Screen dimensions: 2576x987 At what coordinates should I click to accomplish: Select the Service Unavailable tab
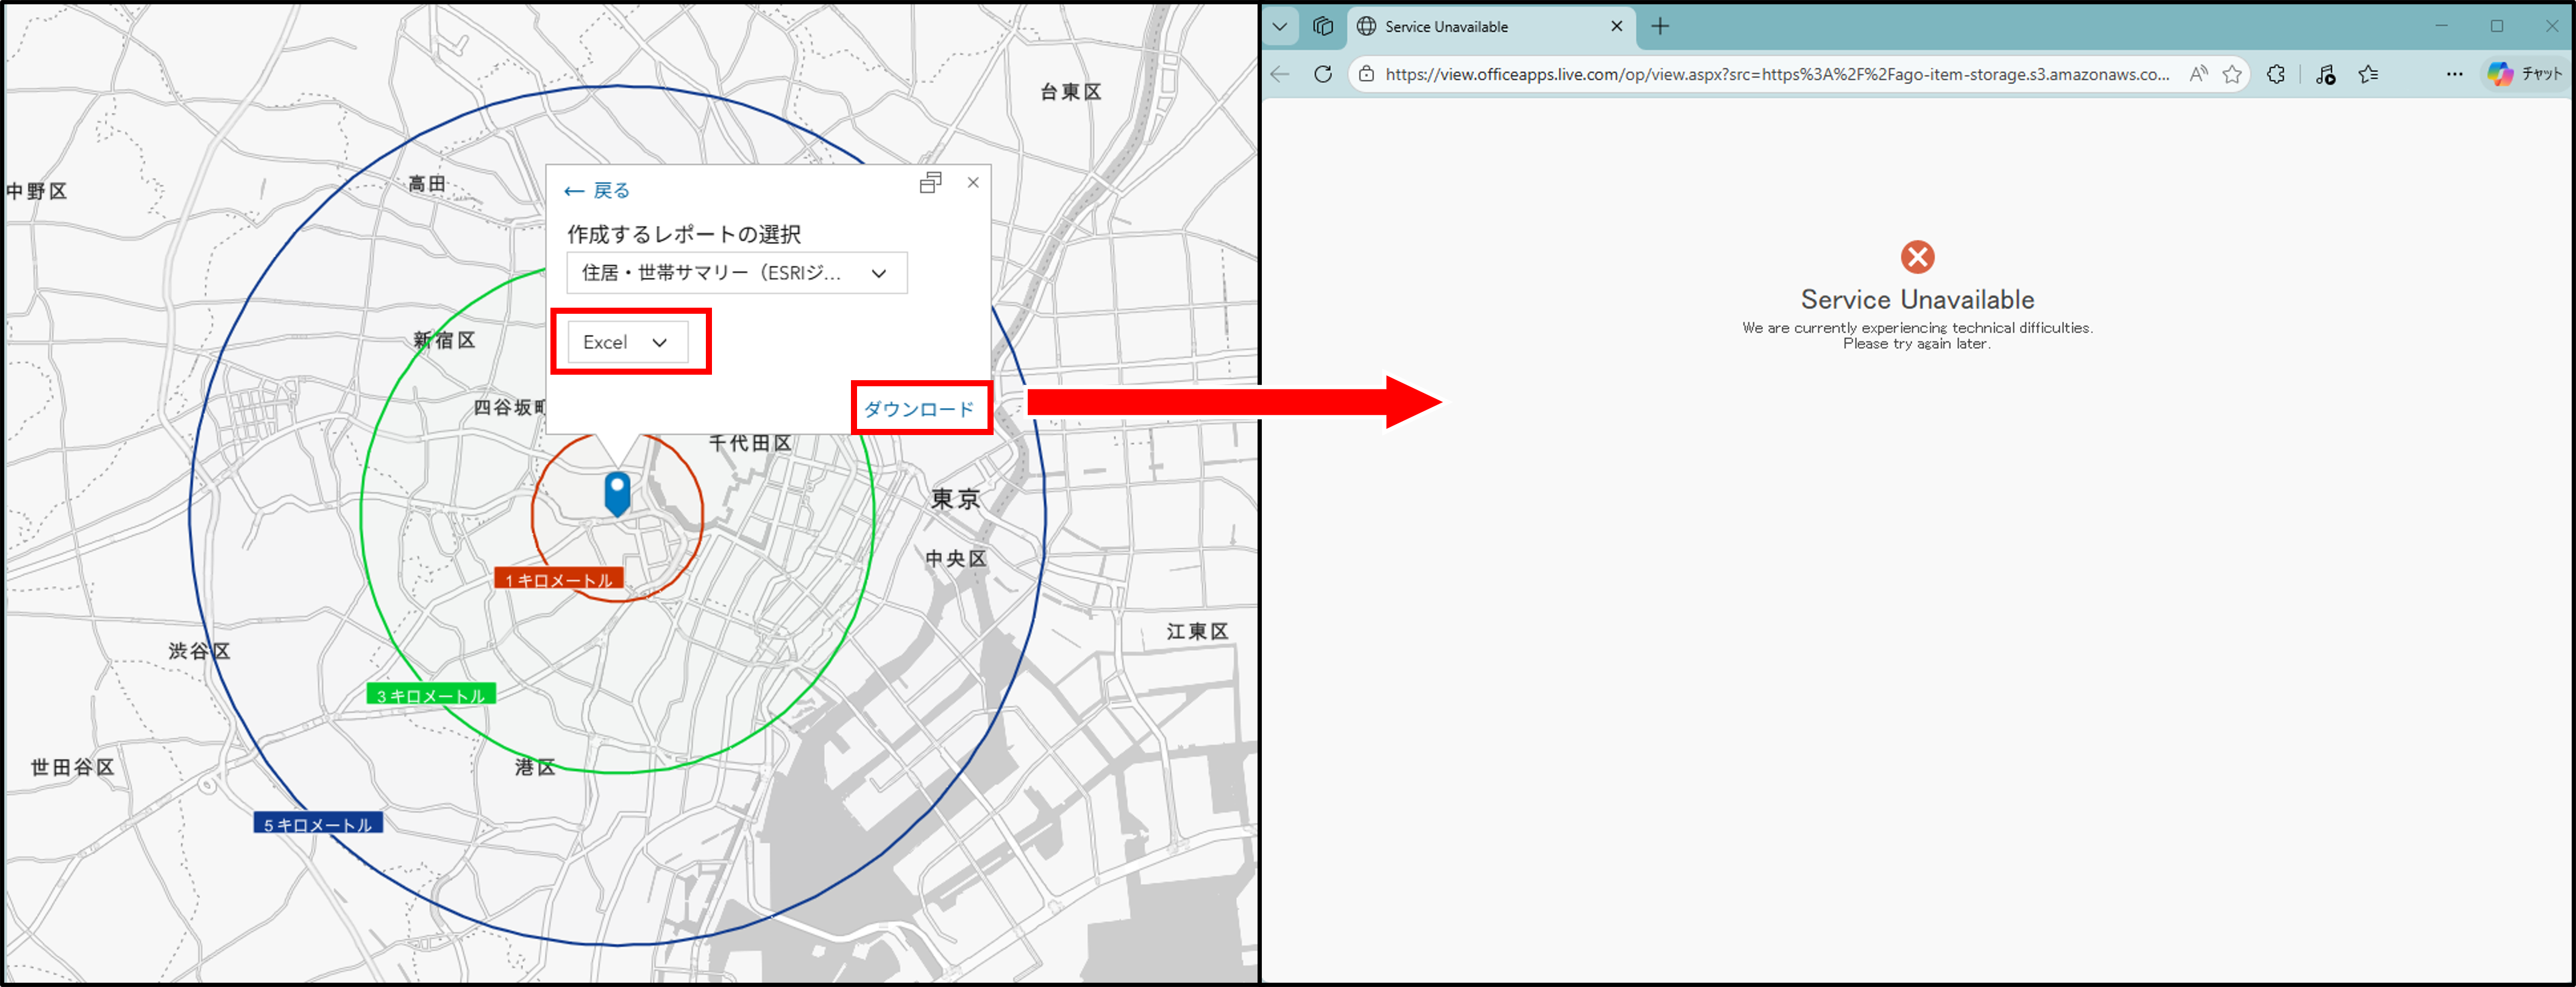coord(1475,27)
